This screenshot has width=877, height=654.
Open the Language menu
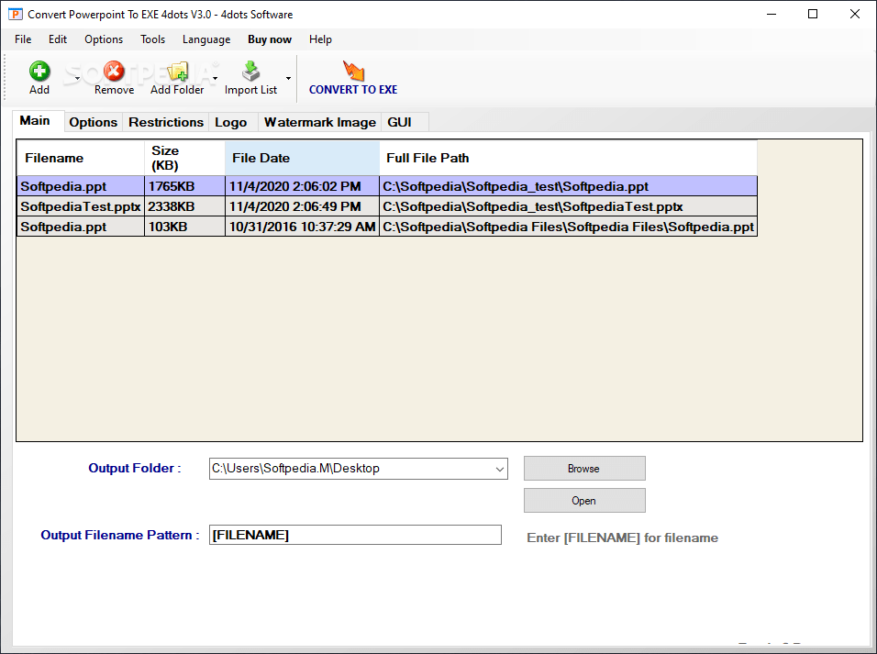coord(206,39)
